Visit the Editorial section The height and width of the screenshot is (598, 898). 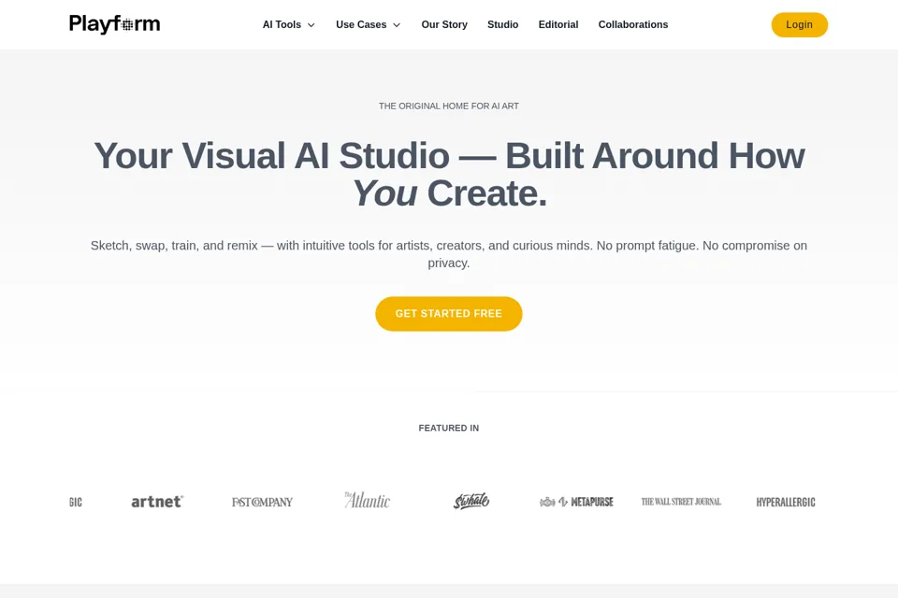tap(558, 24)
